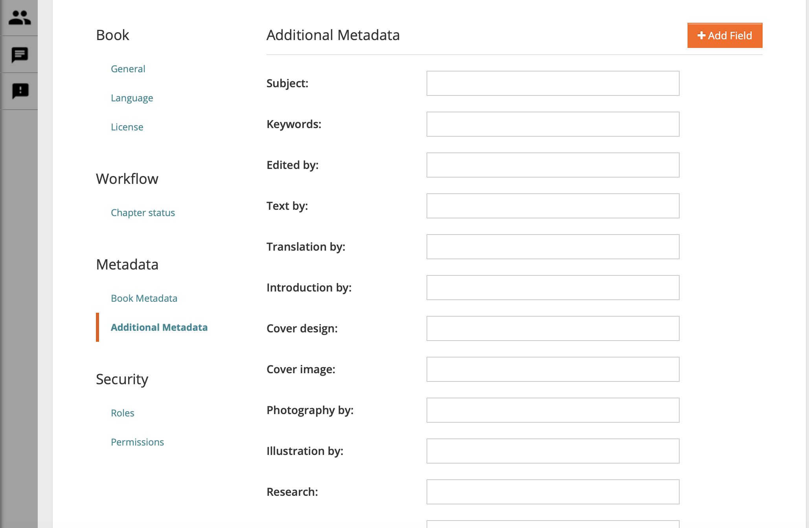The image size is (809, 528).
Task: Open Roles under Security
Action: (123, 413)
